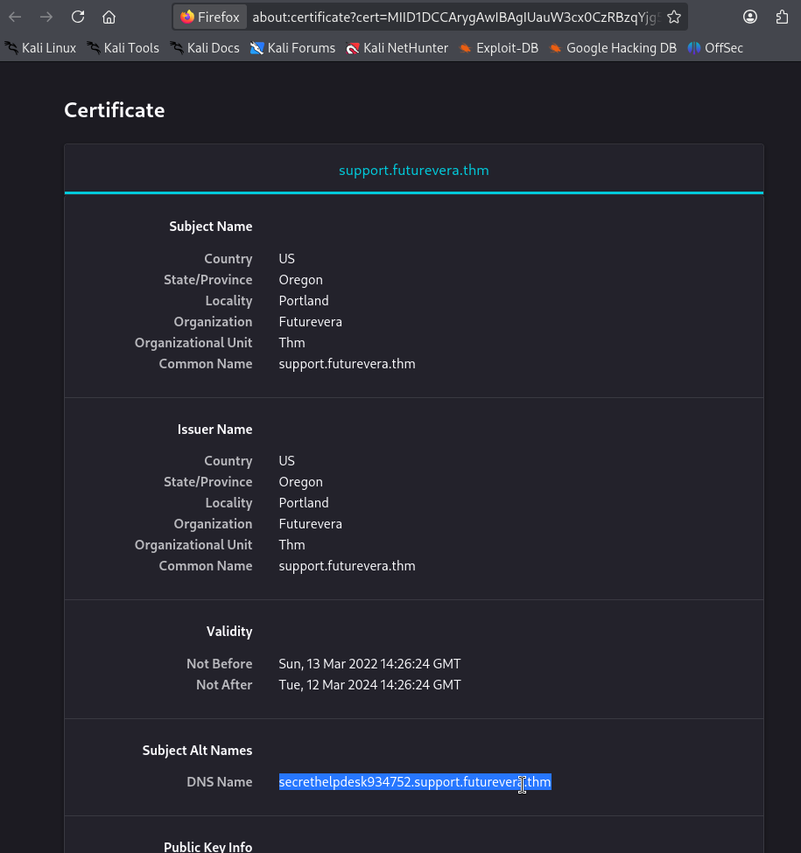Click the Not Before date value
The image size is (801, 853).
[x=369, y=664]
